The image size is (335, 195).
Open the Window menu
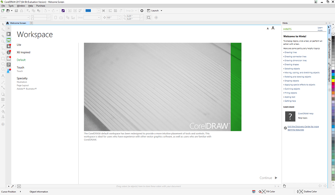(x=21, y=6)
